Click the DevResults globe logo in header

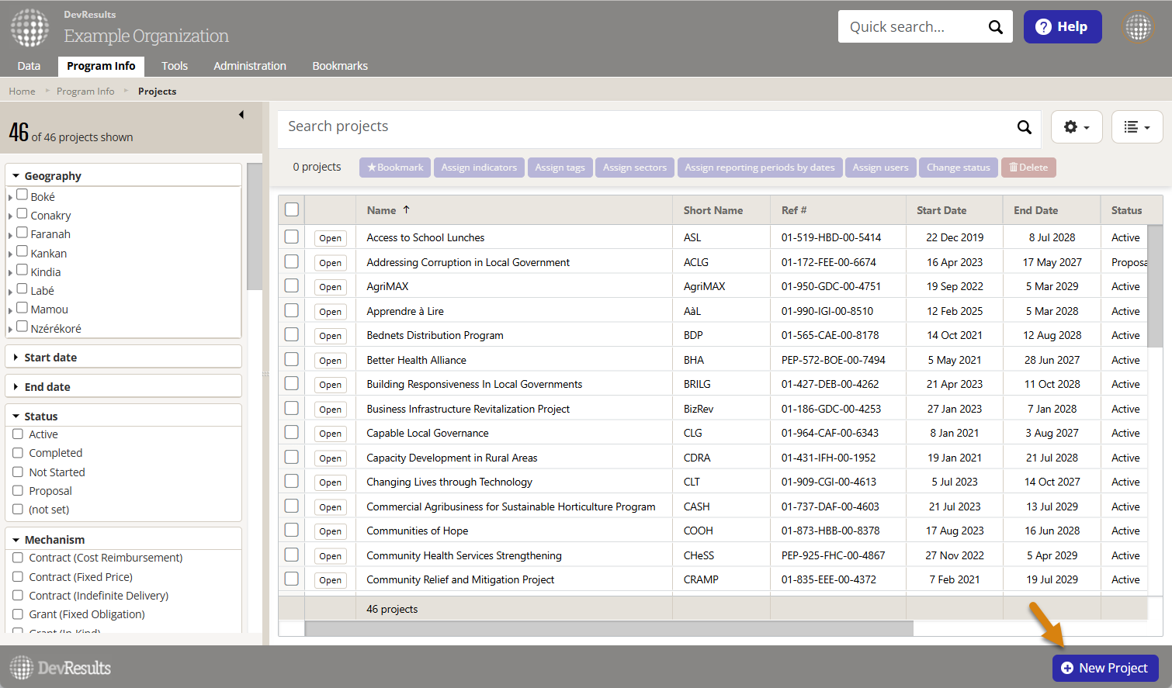click(29, 28)
